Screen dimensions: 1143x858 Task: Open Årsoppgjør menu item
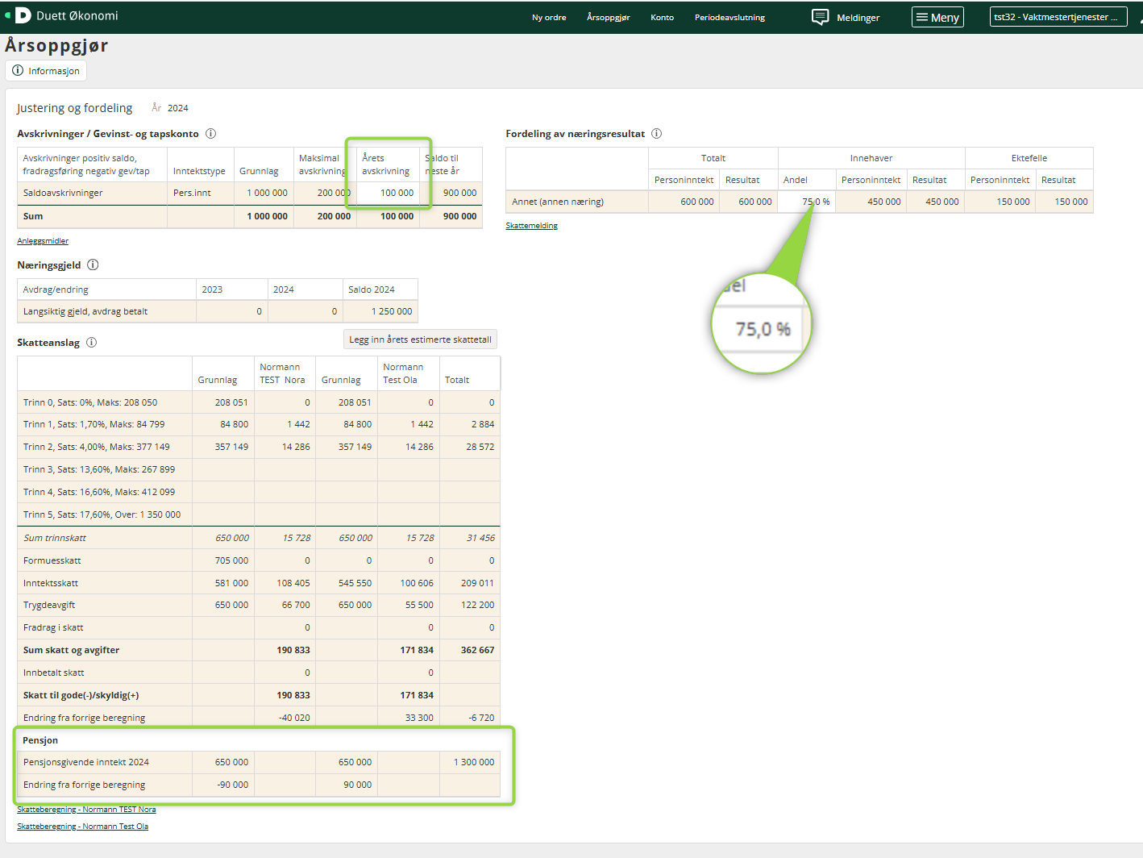click(609, 17)
